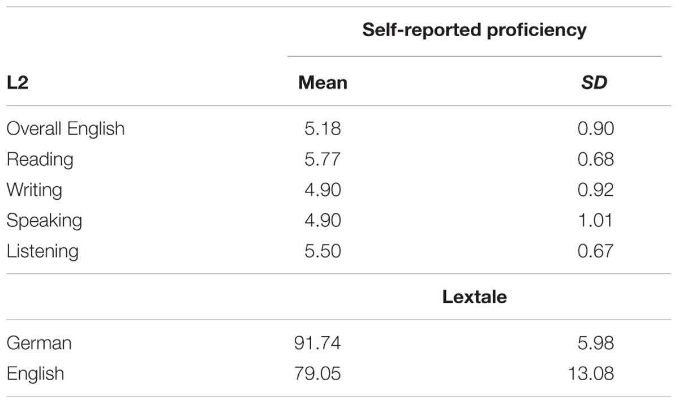Image resolution: width=679 pixels, height=404 pixels.
Task: Click the 'SD' column header
Action: [x=594, y=83]
